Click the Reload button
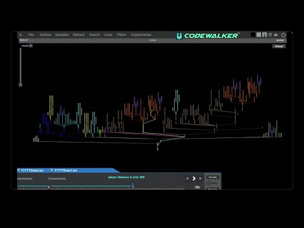This screenshot has width=304, height=228. click(x=279, y=46)
